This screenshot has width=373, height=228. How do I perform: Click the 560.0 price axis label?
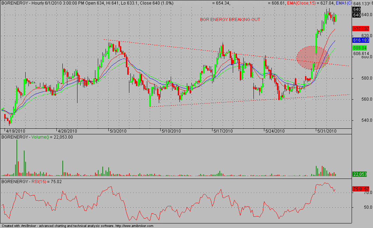coord(367,99)
